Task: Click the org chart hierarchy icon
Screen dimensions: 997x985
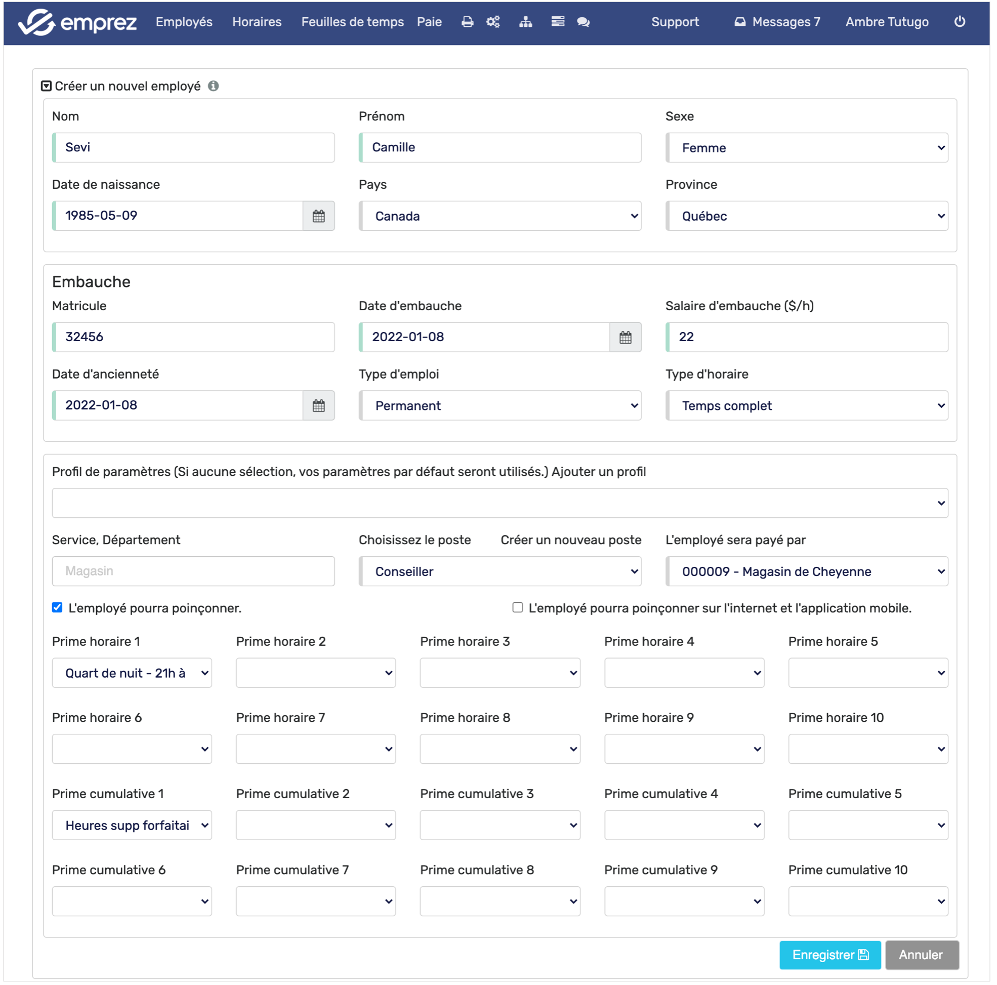Action: [x=525, y=22]
